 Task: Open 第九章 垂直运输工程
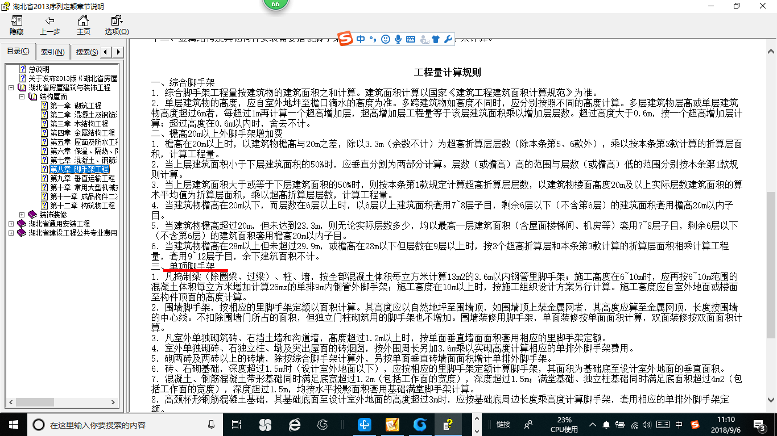(82, 178)
